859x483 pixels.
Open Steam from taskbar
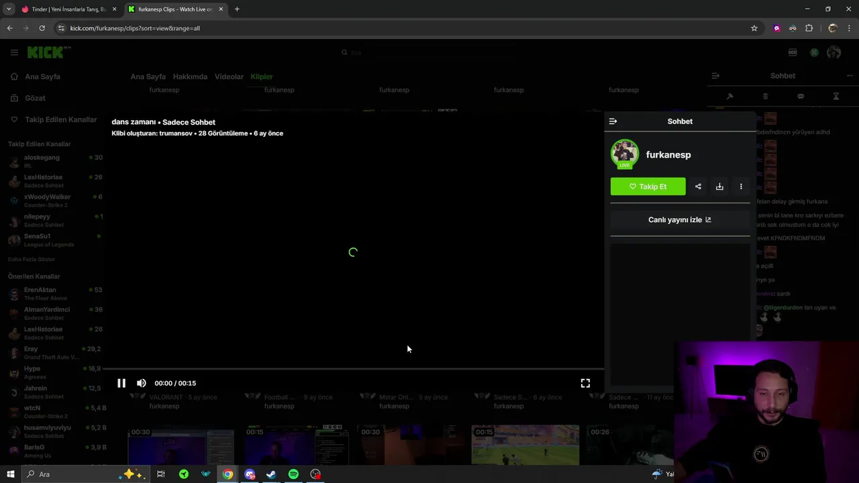coord(271,474)
